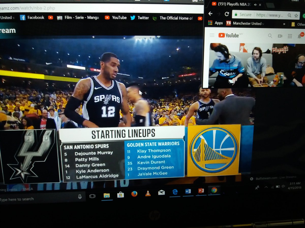Open the Manchester United bookmark in YouTube window

point(245,23)
